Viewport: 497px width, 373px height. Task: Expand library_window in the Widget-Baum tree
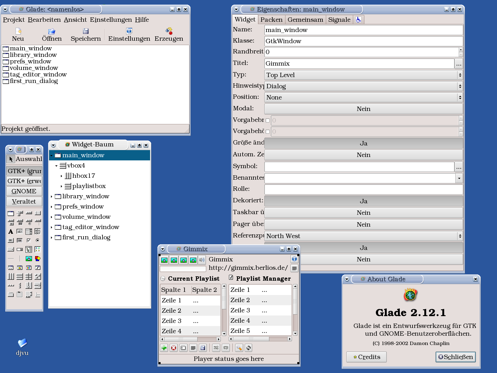pos(52,196)
